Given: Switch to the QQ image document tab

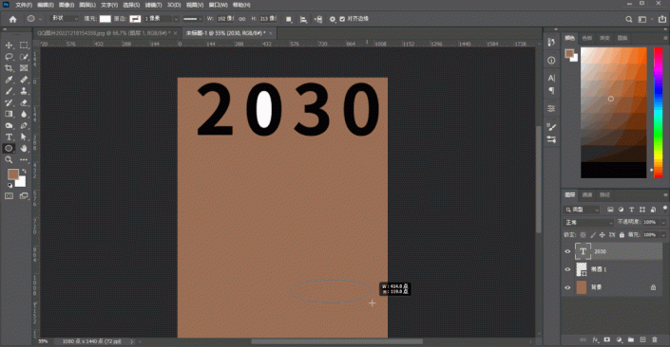Looking at the screenshot, I should pyautogui.click(x=106, y=33).
